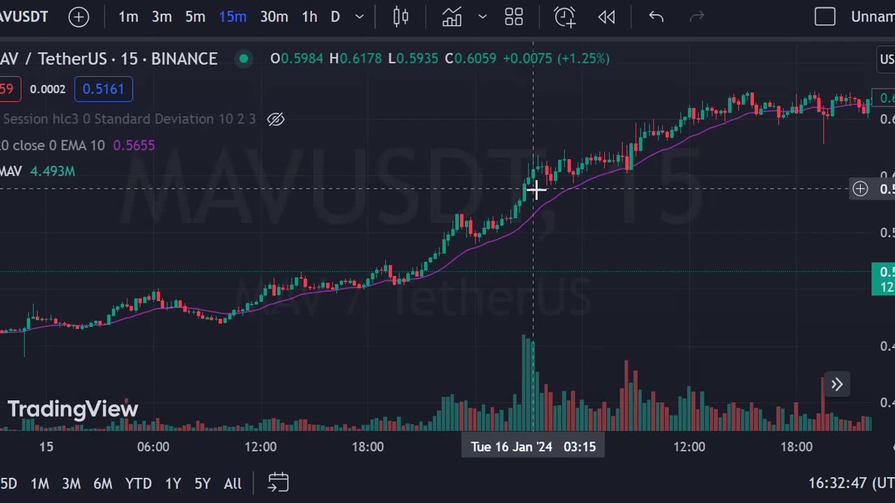Click the MAVUSDT symbol name in toolbar
This screenshot has width=895, height=503.
click(24, 17)
